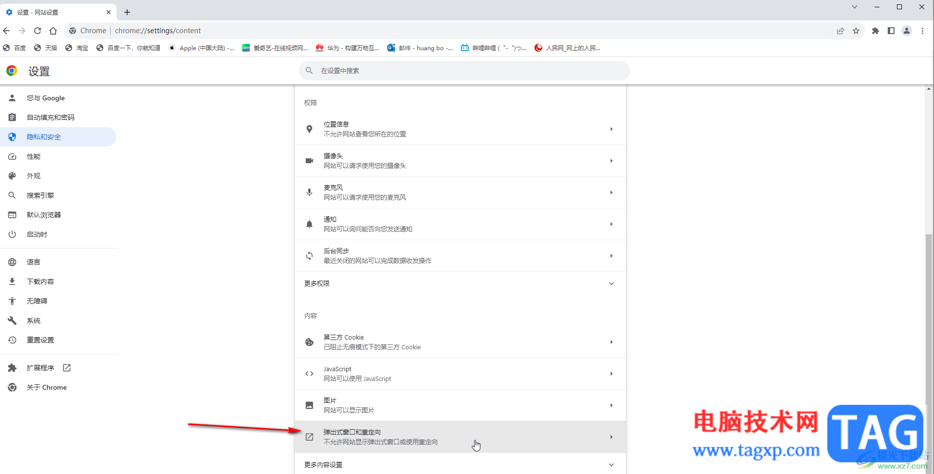Click the 下载内容 download icon

[x=12, y=282]
